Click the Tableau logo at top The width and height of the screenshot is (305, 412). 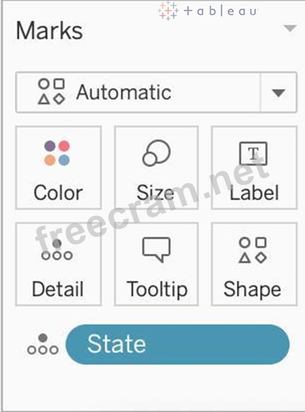(208, 11)
